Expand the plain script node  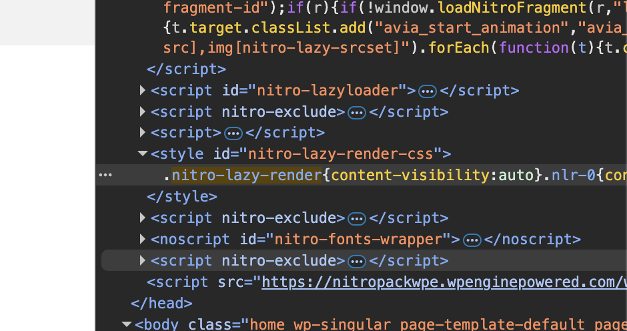point(142,133)
